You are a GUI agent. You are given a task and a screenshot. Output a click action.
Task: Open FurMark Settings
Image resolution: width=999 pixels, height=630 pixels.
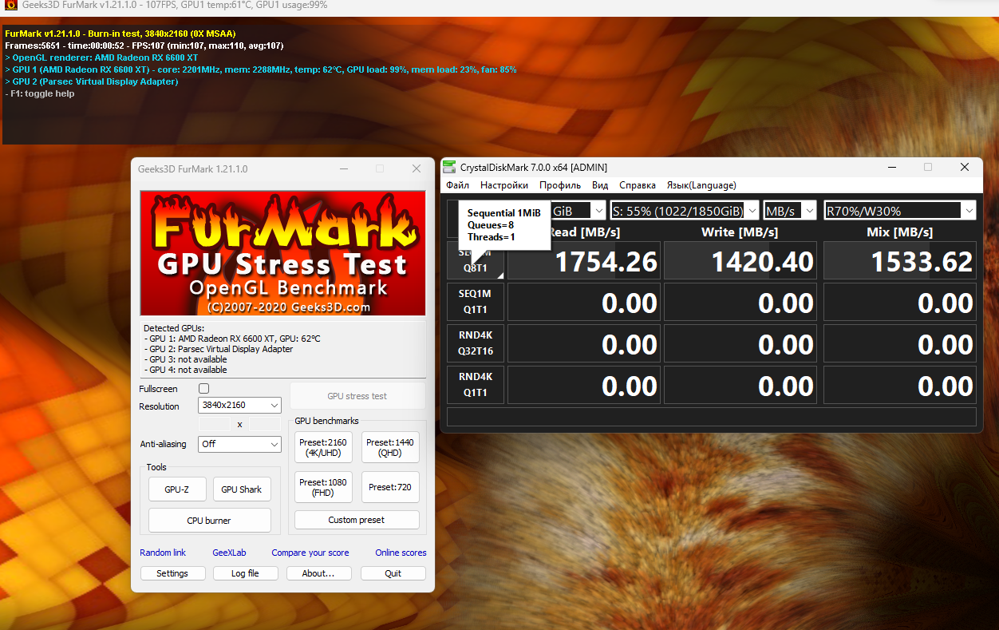tap(172, 573)
